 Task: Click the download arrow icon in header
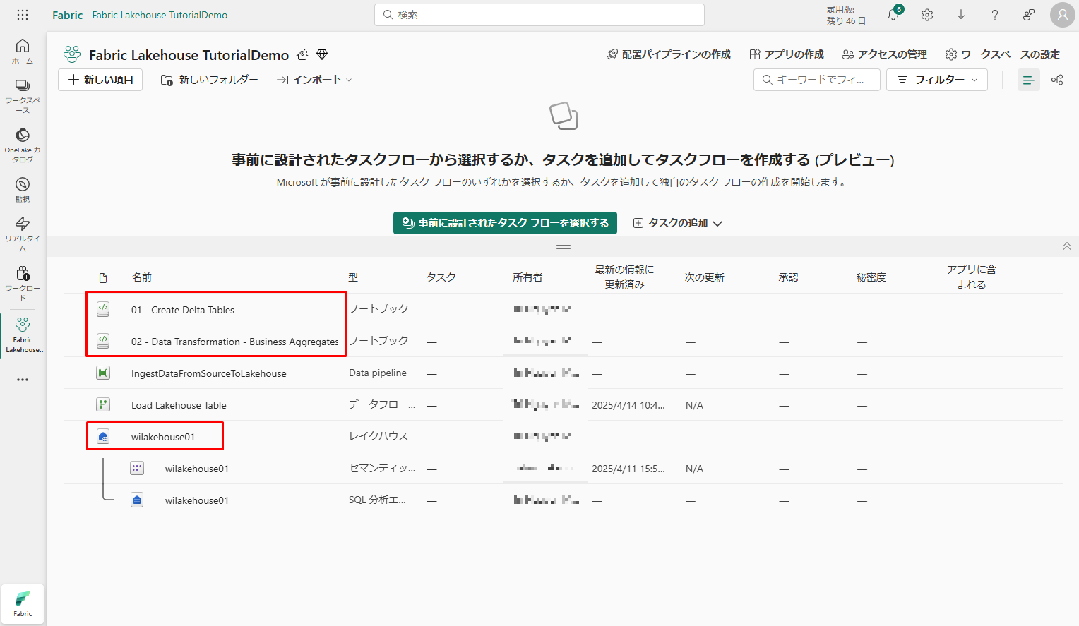[961, 15]
